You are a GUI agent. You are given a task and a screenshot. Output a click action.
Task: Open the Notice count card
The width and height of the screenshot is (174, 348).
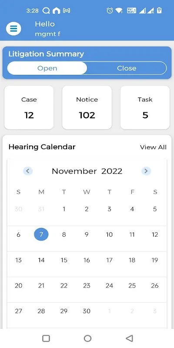(87, 107)
